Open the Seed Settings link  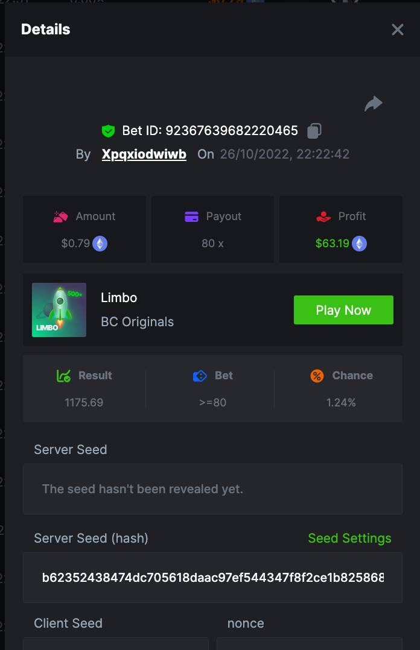pos(349,538)
